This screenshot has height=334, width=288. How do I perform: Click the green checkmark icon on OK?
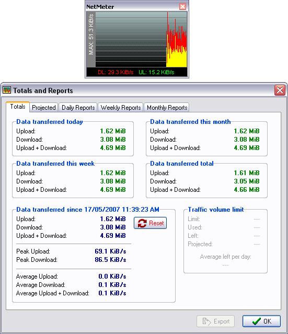pos(257,321)
